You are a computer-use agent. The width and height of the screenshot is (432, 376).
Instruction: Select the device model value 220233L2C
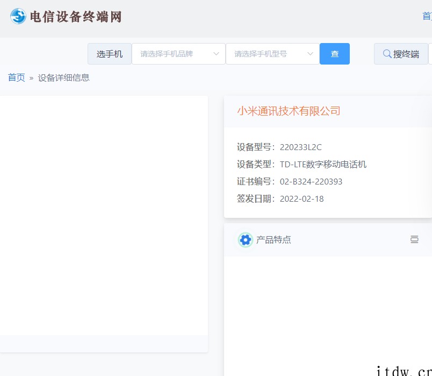(300, 147)
